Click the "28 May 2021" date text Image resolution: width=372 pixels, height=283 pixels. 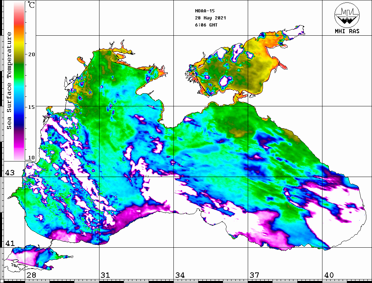click(x=211, y=18)
